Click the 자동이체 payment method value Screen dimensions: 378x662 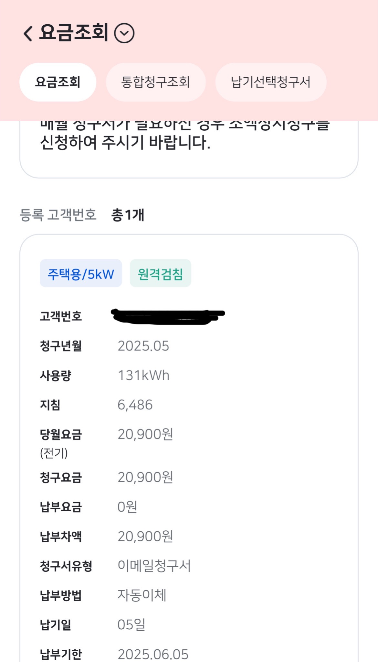(x=142, y=595)
